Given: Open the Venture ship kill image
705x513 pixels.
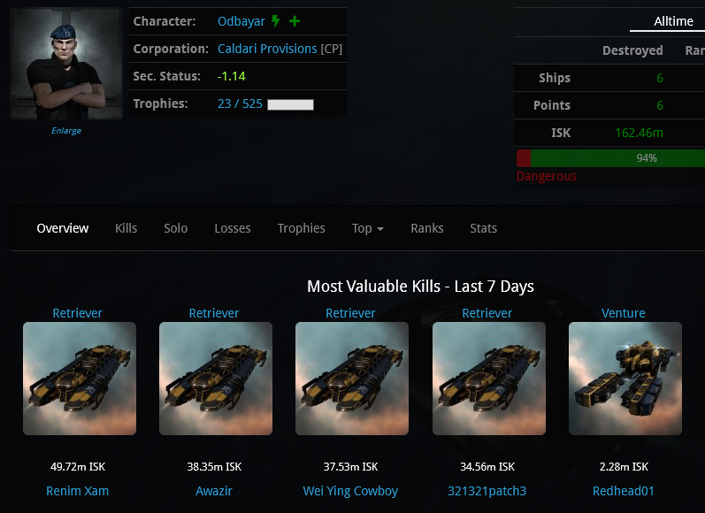Looking at the screenshot, I should point(625,379).
